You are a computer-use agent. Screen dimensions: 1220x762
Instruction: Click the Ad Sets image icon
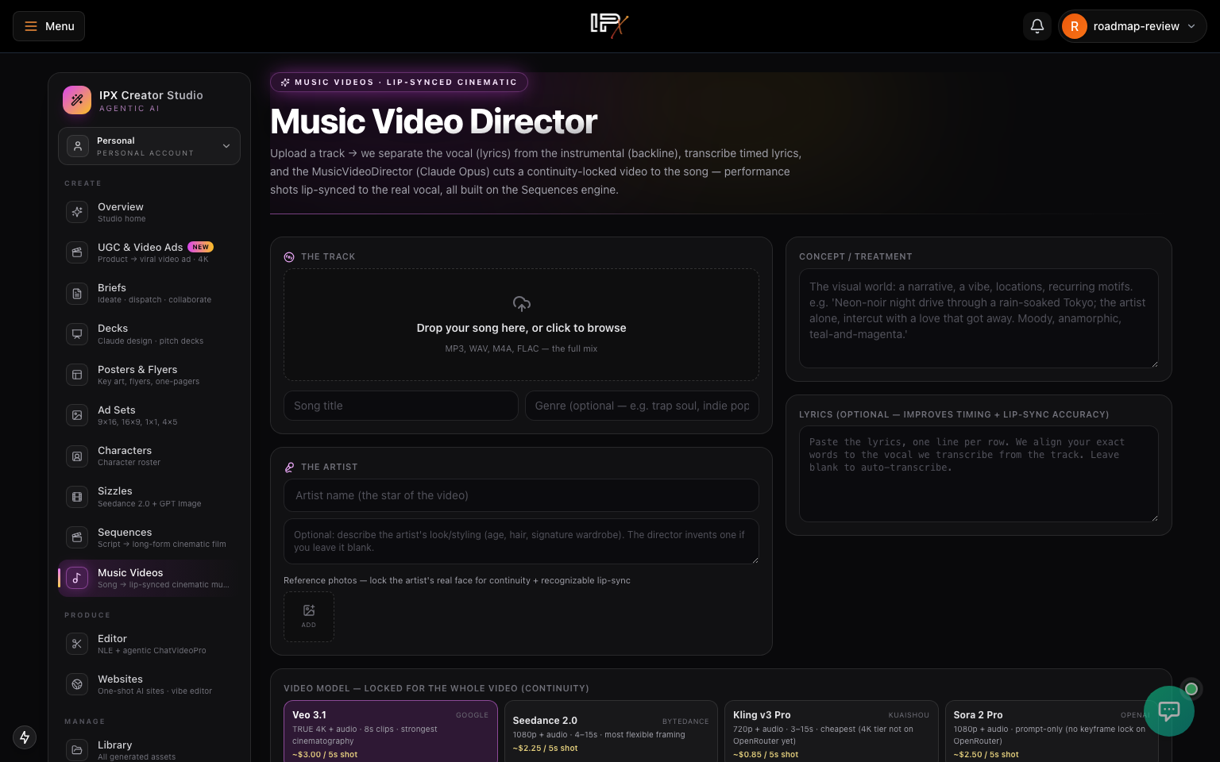77,415
